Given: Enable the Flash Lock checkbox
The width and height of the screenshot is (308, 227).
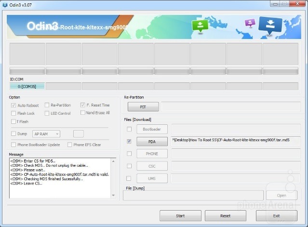Looking at the screenshot, I should (x=13, y=113).
